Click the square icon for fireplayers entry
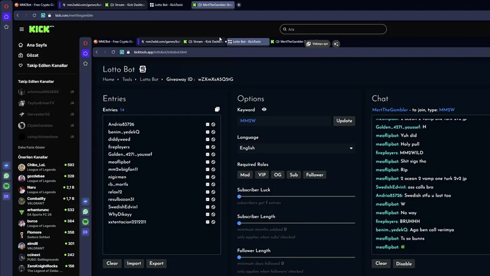The height and width of the screenshot is (276, 490). tap(207, 147)
